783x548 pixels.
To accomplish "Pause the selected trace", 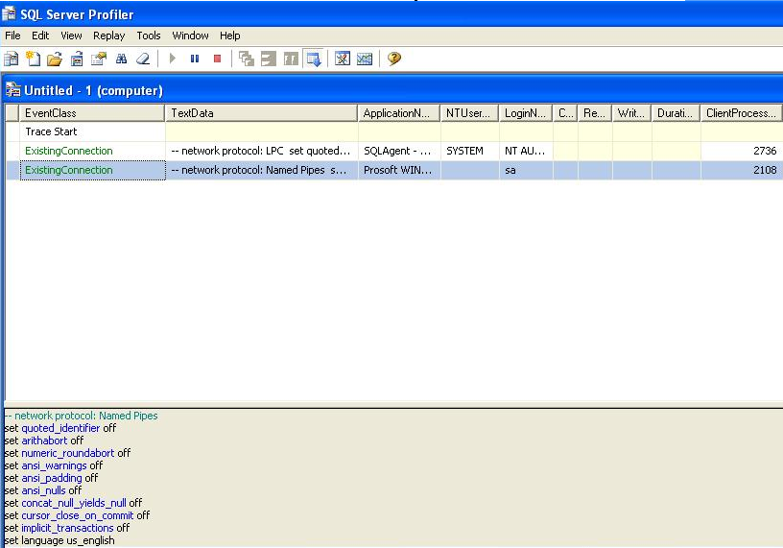I will coord(195,59).
